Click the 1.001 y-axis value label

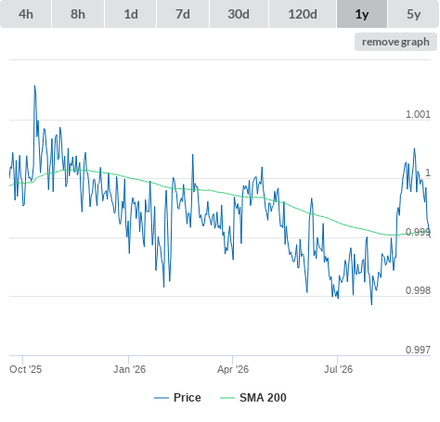pyautogui.click(x=418, y=114)
